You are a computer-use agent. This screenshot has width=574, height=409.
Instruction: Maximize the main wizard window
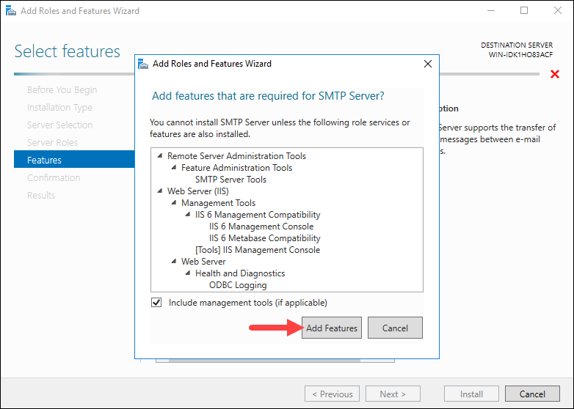click(524, 10)
